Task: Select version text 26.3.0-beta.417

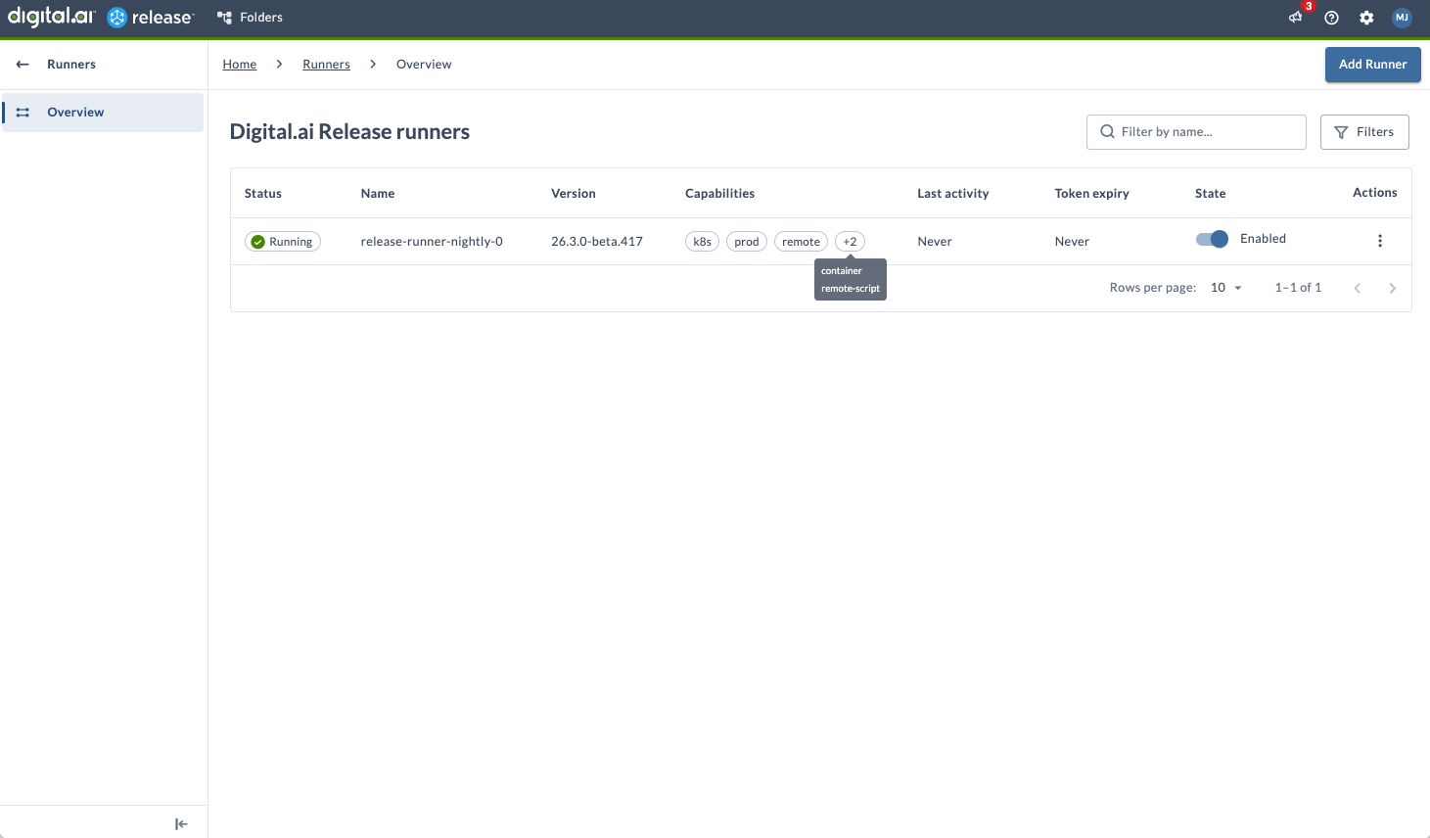Action: click(x=597, y=242)
